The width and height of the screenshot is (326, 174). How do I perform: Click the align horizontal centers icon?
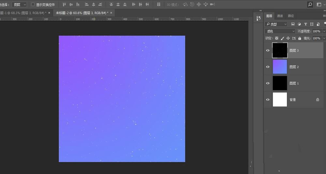(94, 4)
